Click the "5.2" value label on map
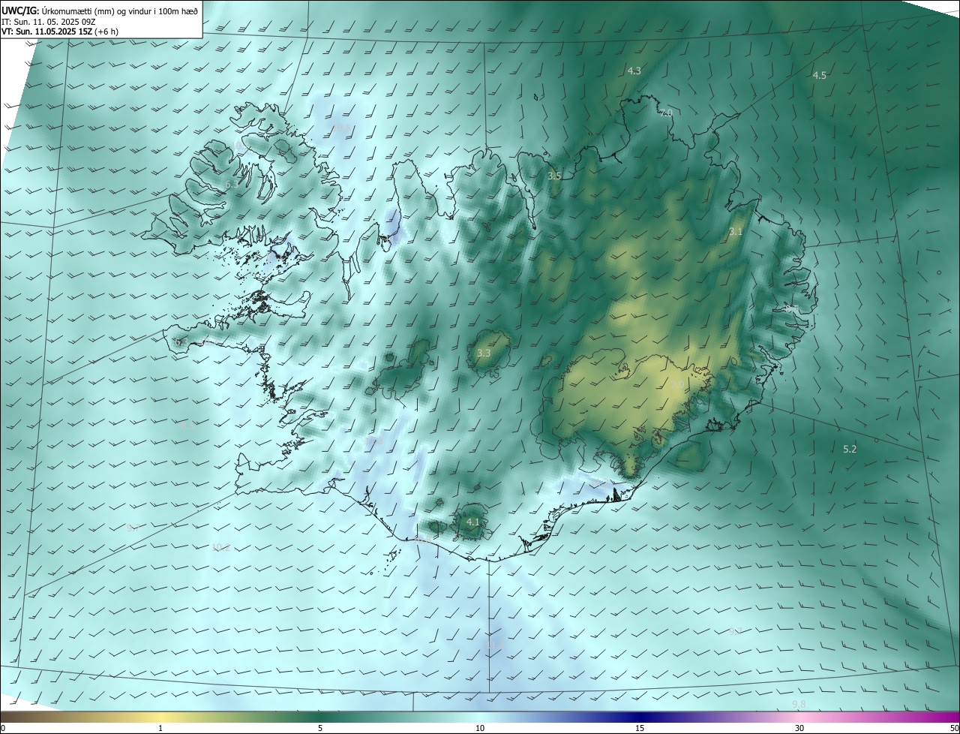960x734 pixels. coord(850,449)
